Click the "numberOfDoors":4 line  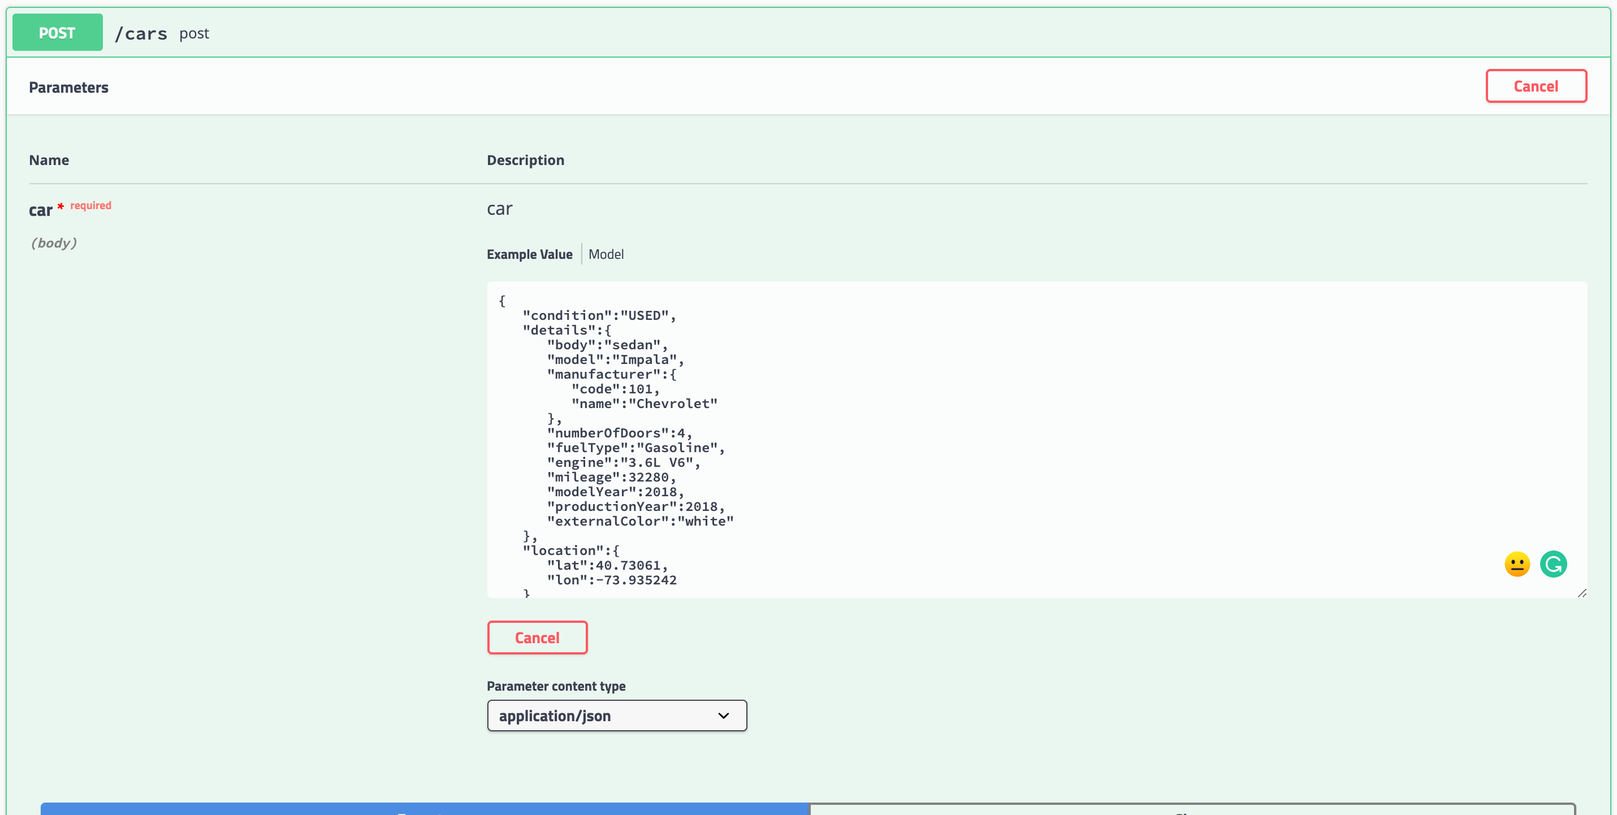point(620,433)
